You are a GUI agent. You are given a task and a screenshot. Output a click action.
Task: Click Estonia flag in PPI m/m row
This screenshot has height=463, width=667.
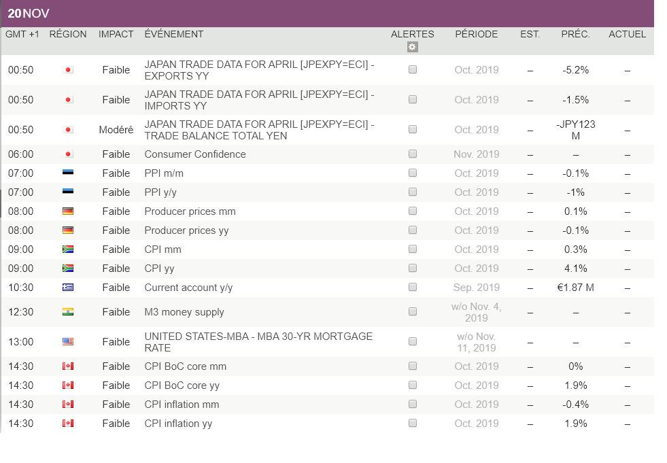click(68, 173)
